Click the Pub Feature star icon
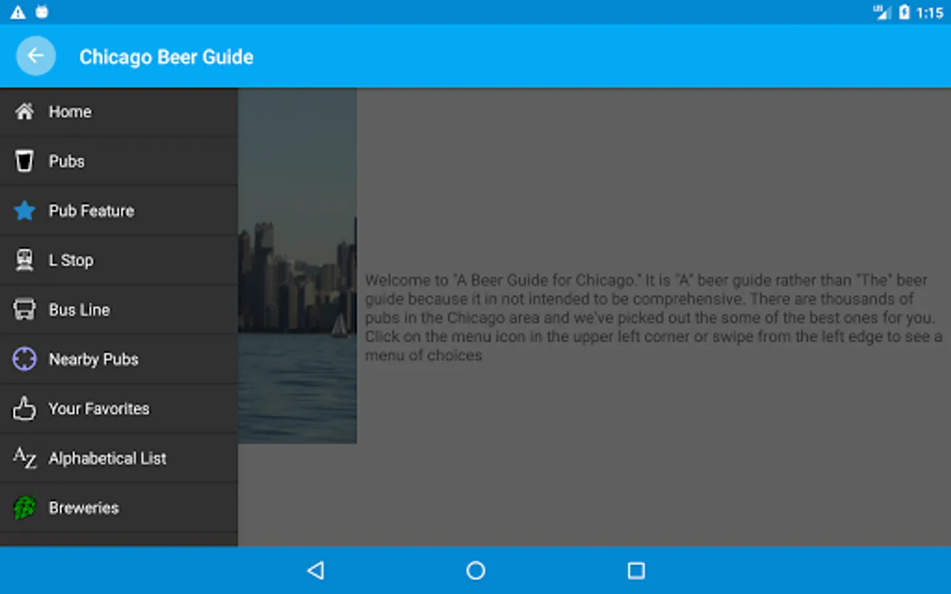Viewport: 951px width, 594px height. [x=24, y=211]
